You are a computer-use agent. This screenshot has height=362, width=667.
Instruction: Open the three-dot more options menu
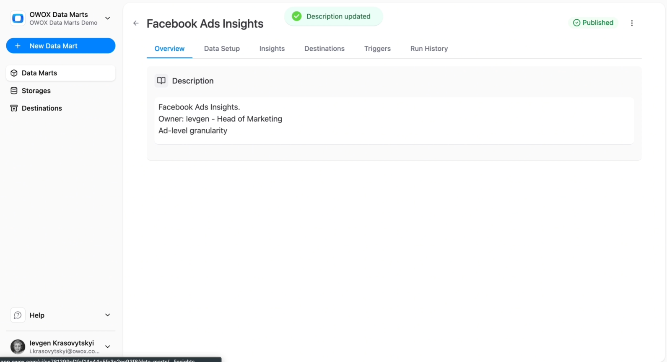click(632, 23)
